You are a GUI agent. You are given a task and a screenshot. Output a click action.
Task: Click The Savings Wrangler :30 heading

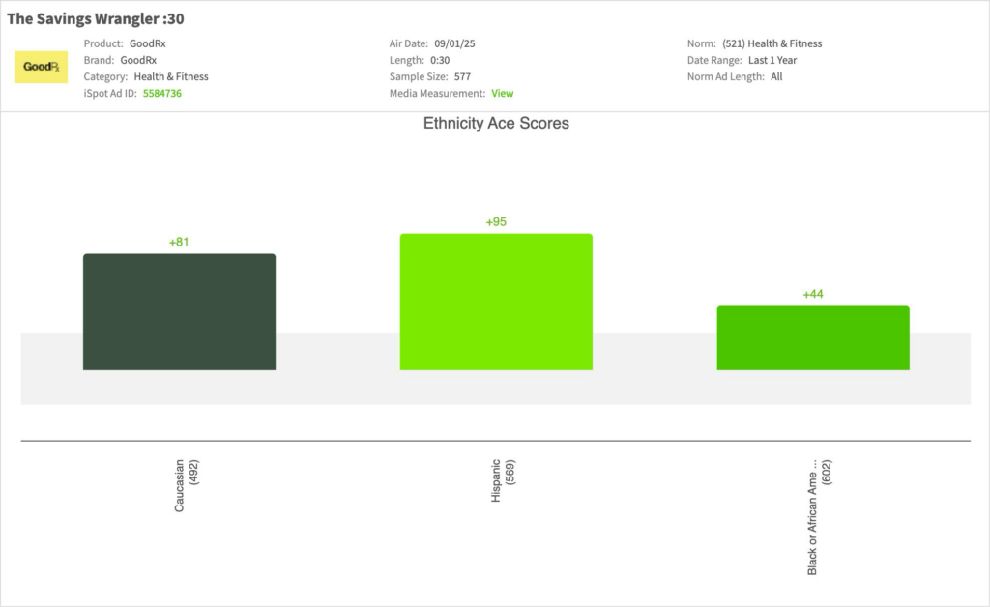(x=96, y=18)
